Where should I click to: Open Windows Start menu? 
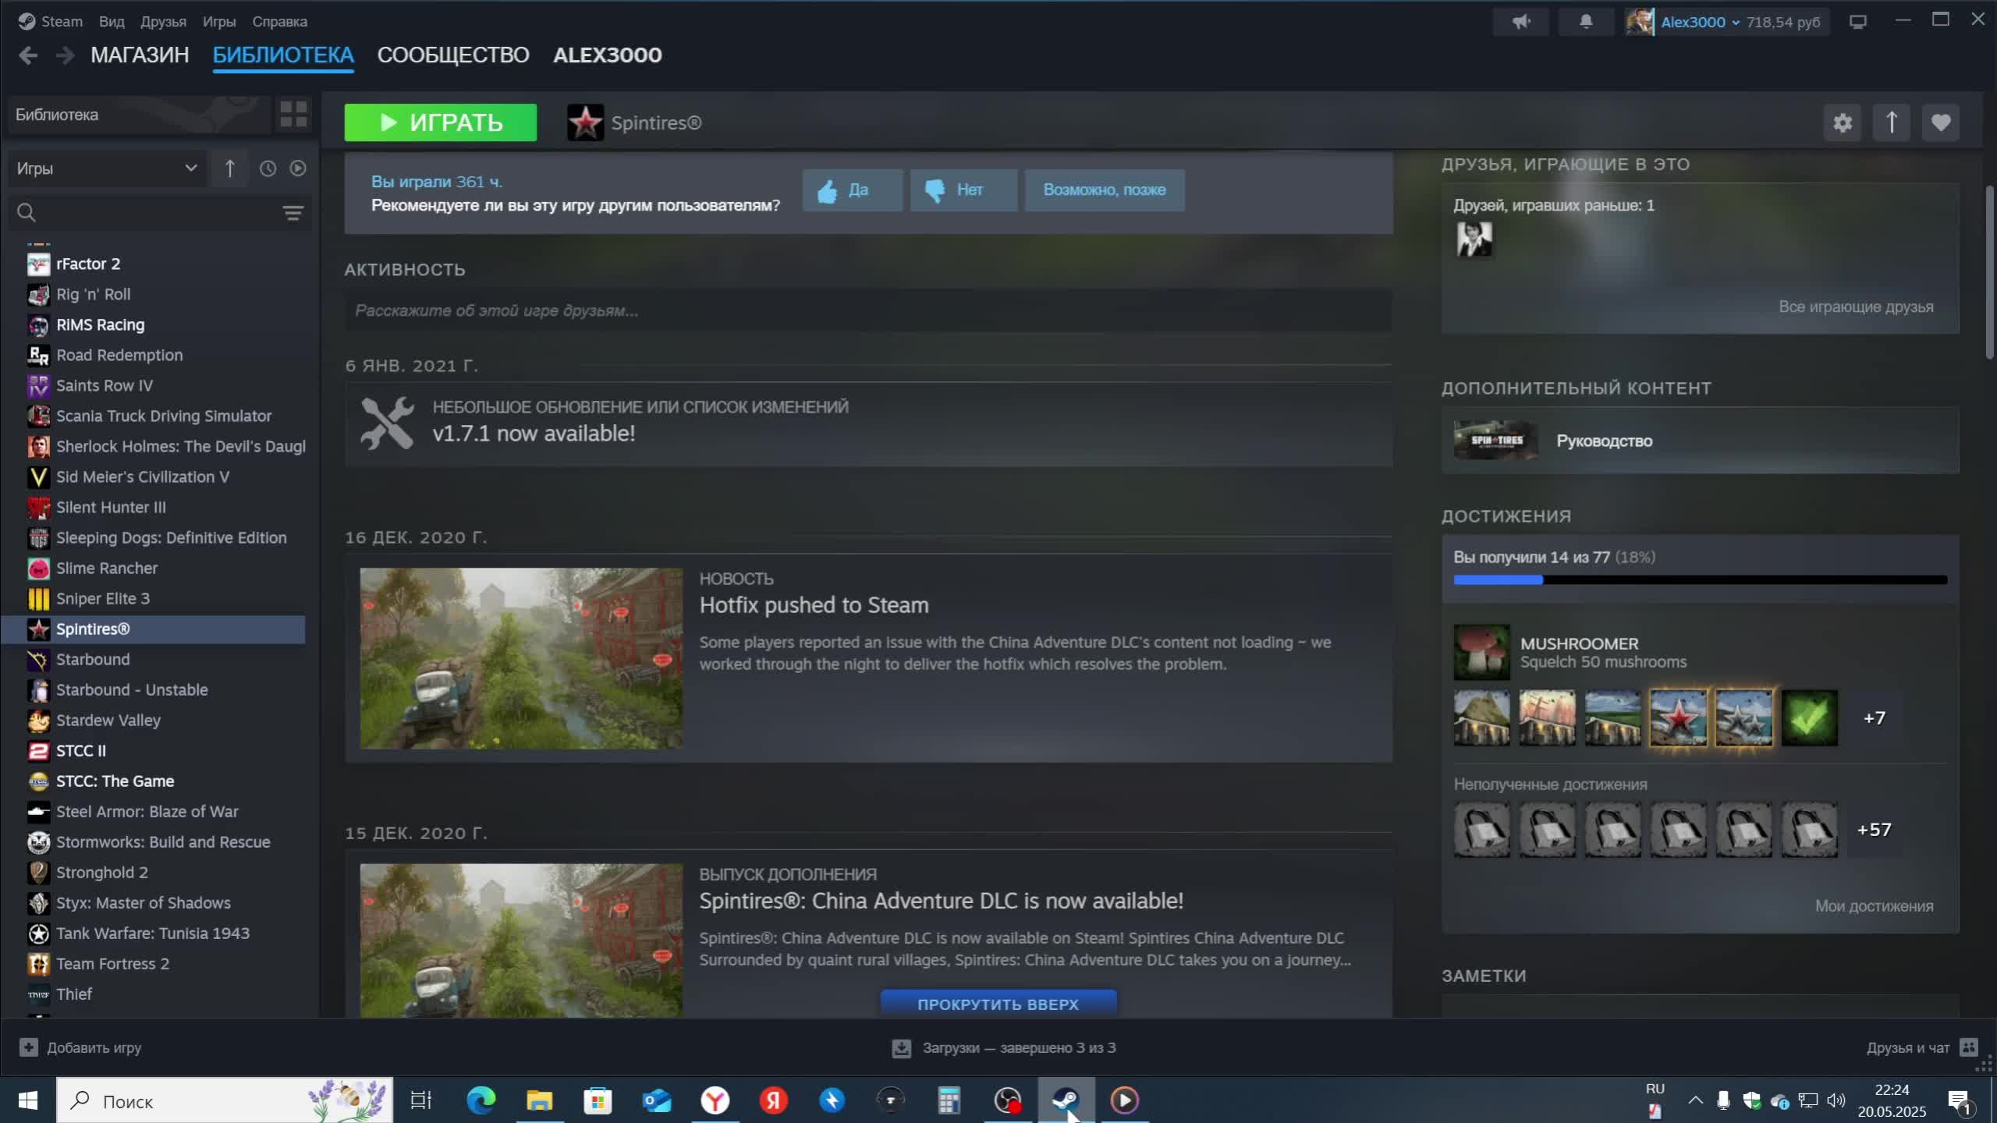click(x=27, y=1100)
